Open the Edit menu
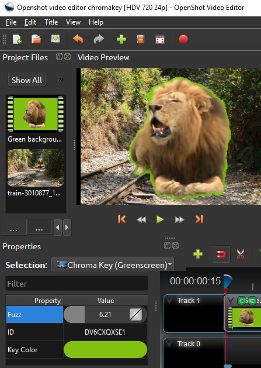 tap(30, 22)
